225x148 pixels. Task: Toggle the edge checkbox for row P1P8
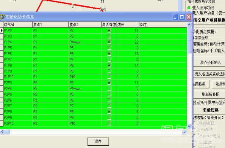pyautogui.click(x=109, y=65)
